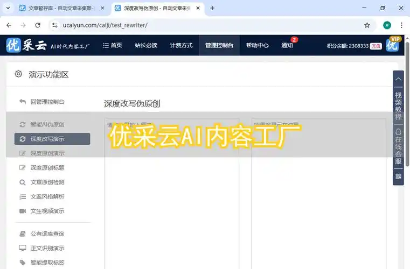Open 视频教程 side widget
The height and width of the screenshot is (269, 410).
(398, 106)
